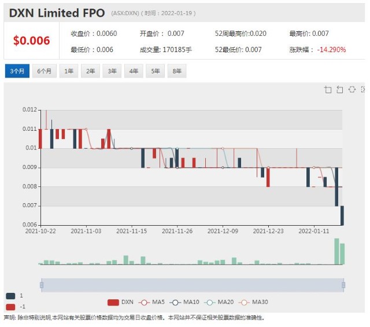Select the 4年 range tab
Viewport: 370px width, 327px height.
(134, 71)
